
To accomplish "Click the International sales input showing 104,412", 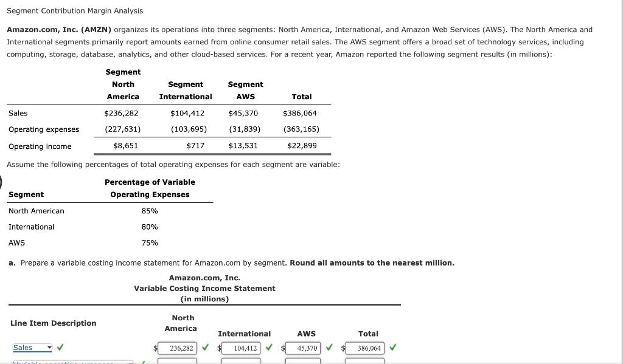I will (241, 348).
